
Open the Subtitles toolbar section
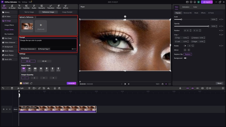pyautogui.click(x=26, y=7)
